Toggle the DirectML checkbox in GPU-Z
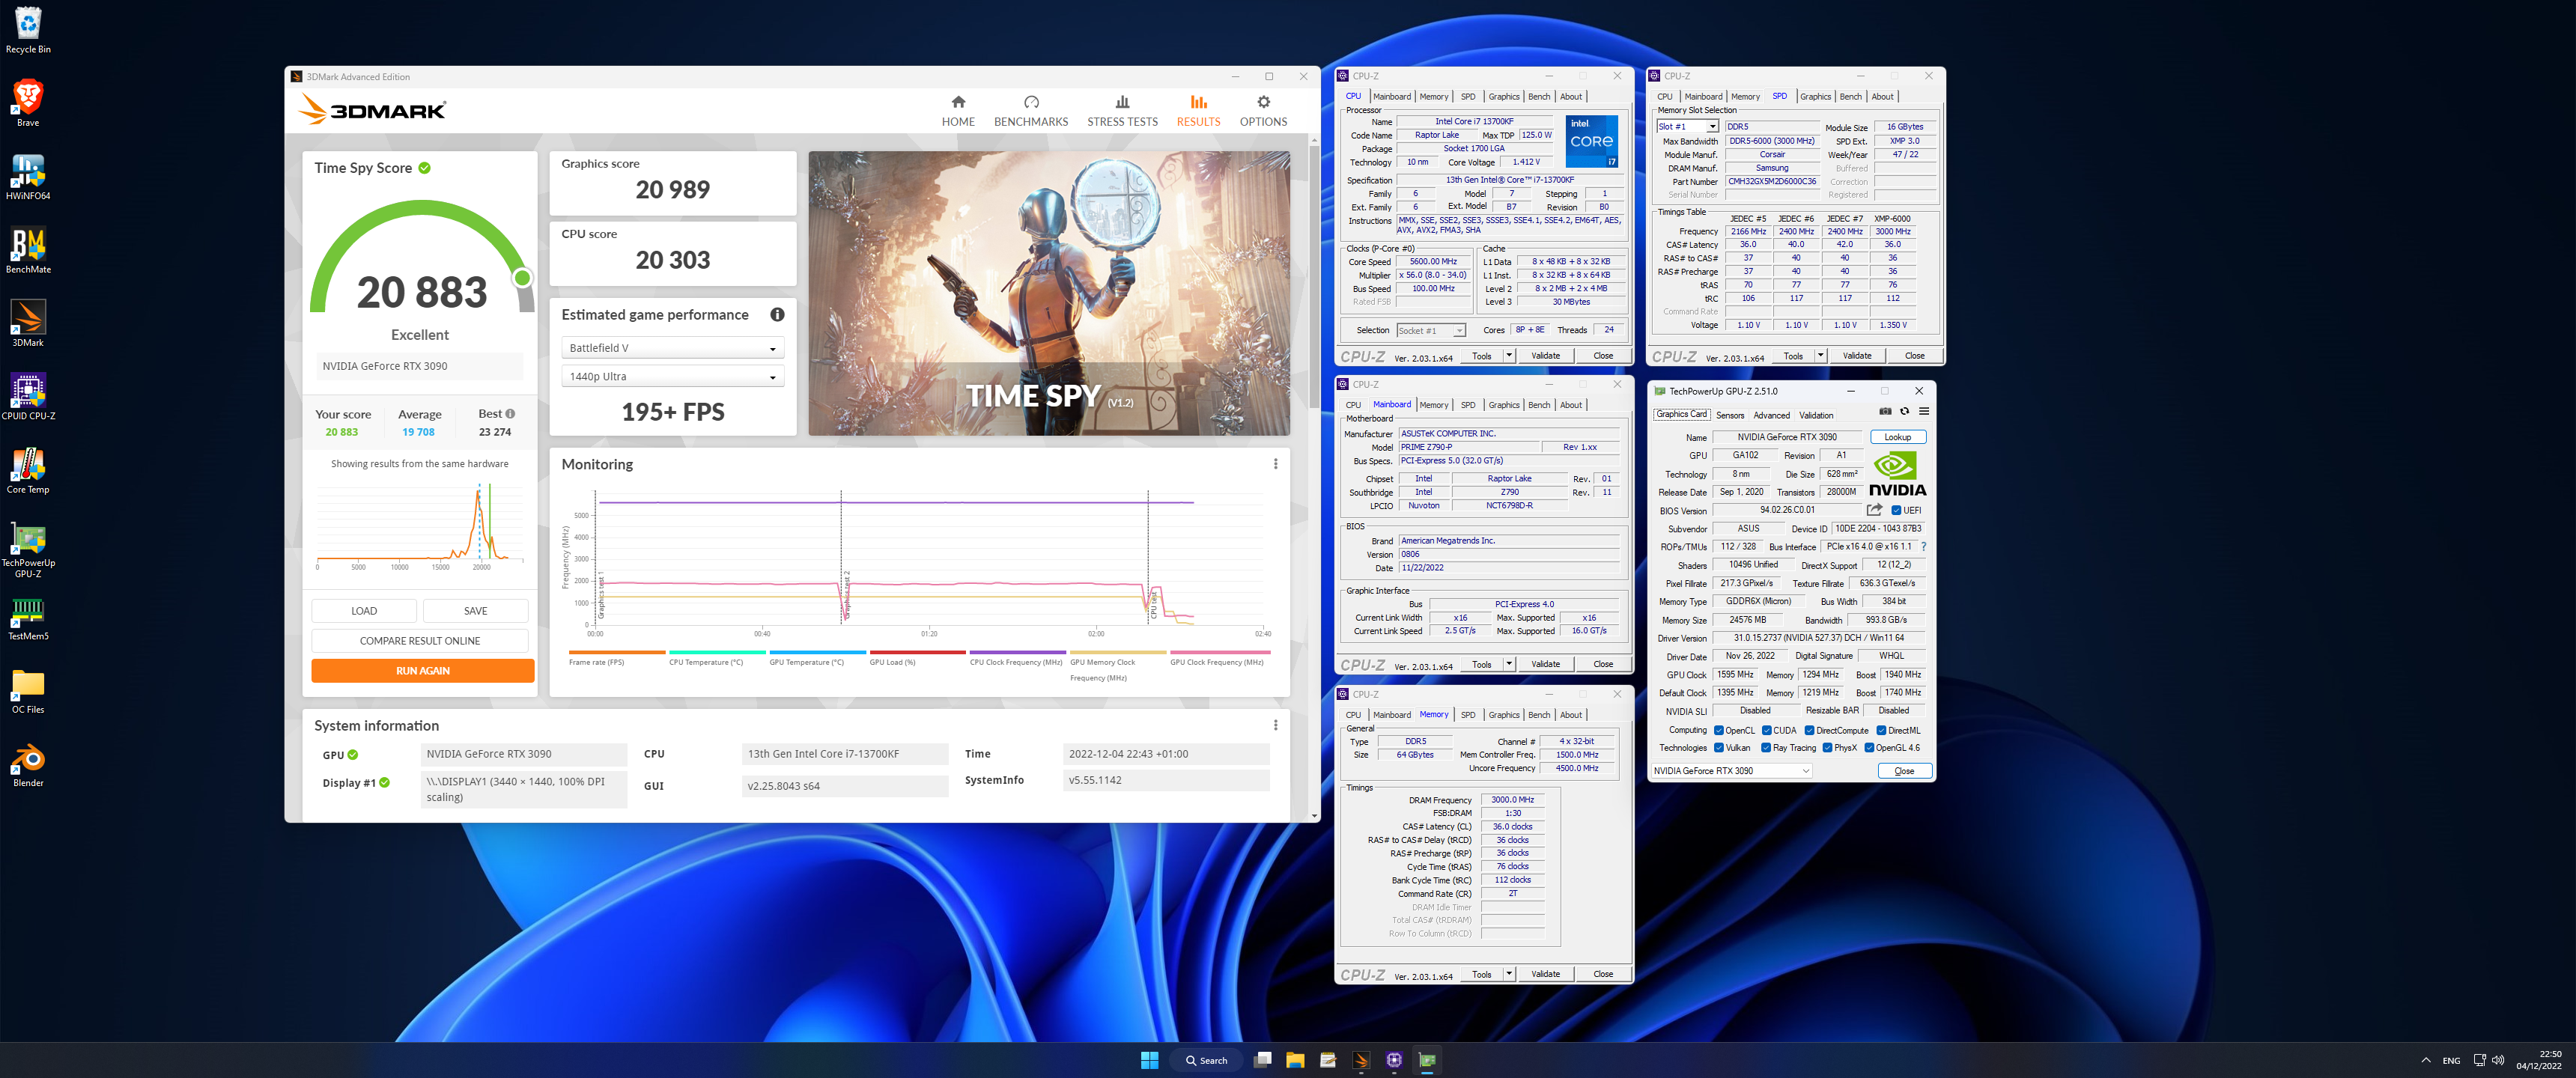The width and height of the screenshot is (2576, 1078). tap(1881, 731)
